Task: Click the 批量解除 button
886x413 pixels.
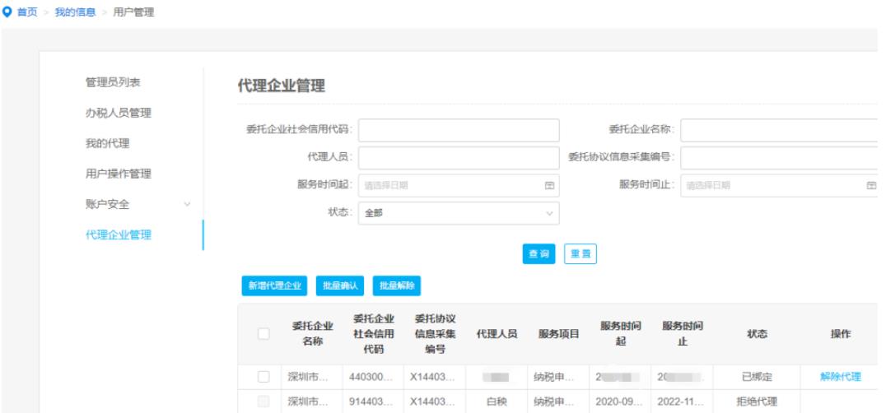Action: (397, 285)
